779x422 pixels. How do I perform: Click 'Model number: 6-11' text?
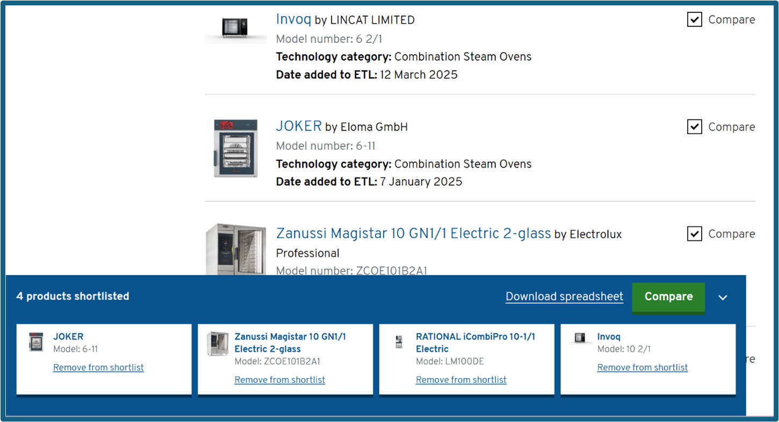326,146
